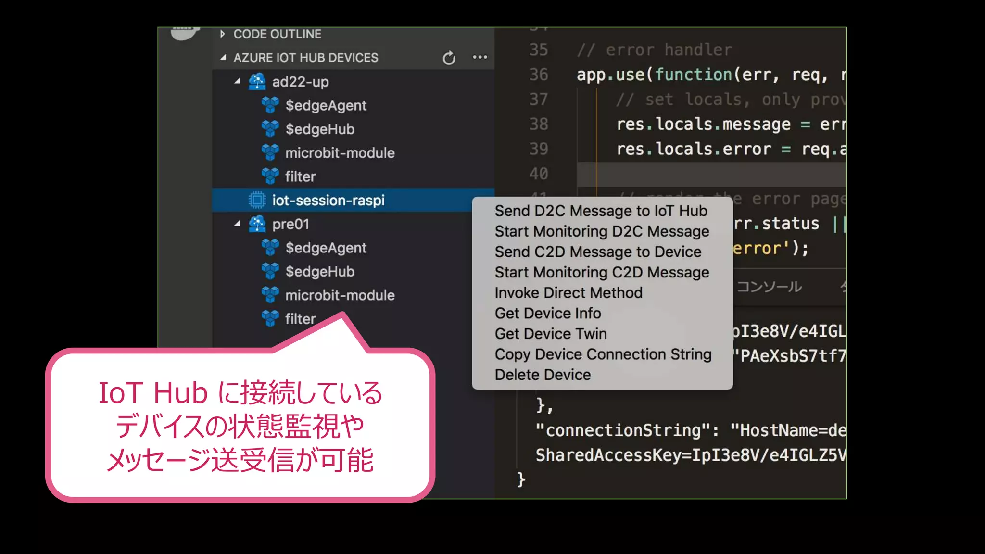Collapse the Azure IoT Hub Devices section

[223, 58]
